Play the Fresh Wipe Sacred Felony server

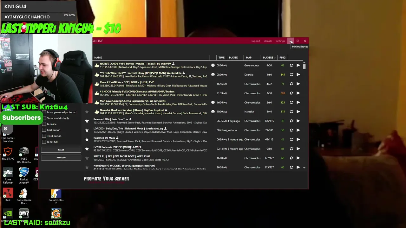click(x=298, y=75)
